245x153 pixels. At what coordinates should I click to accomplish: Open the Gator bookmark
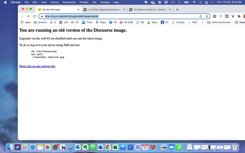pyautogui.click(x=152, y=22)
